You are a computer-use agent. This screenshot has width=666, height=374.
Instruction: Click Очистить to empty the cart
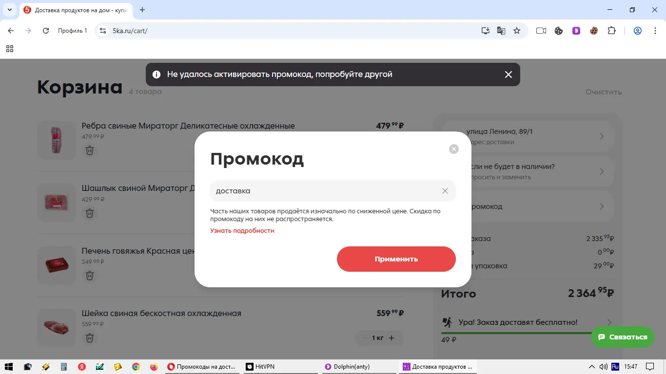604,92
